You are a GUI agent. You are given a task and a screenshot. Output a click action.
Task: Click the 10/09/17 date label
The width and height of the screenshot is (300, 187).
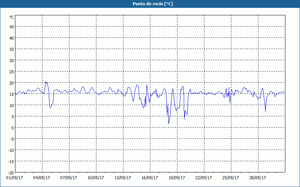pos(96,178)
